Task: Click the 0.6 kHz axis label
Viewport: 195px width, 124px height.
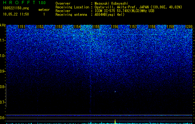Action: click(x=2, y=118)
